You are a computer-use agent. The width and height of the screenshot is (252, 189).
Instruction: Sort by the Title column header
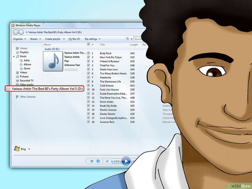click(102, 45)
